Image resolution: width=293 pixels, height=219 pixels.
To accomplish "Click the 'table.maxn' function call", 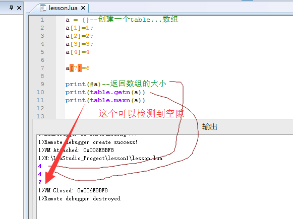I will point(110,100).
